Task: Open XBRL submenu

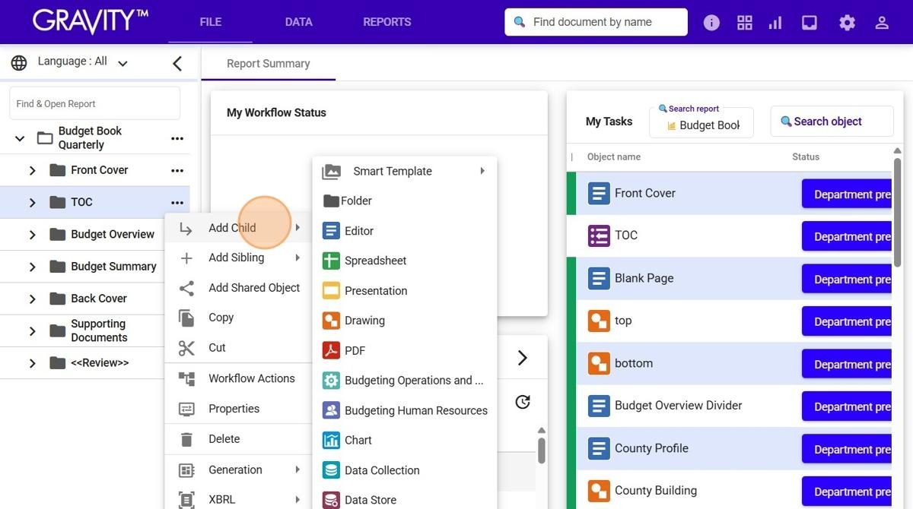Action: pos(238,500)
